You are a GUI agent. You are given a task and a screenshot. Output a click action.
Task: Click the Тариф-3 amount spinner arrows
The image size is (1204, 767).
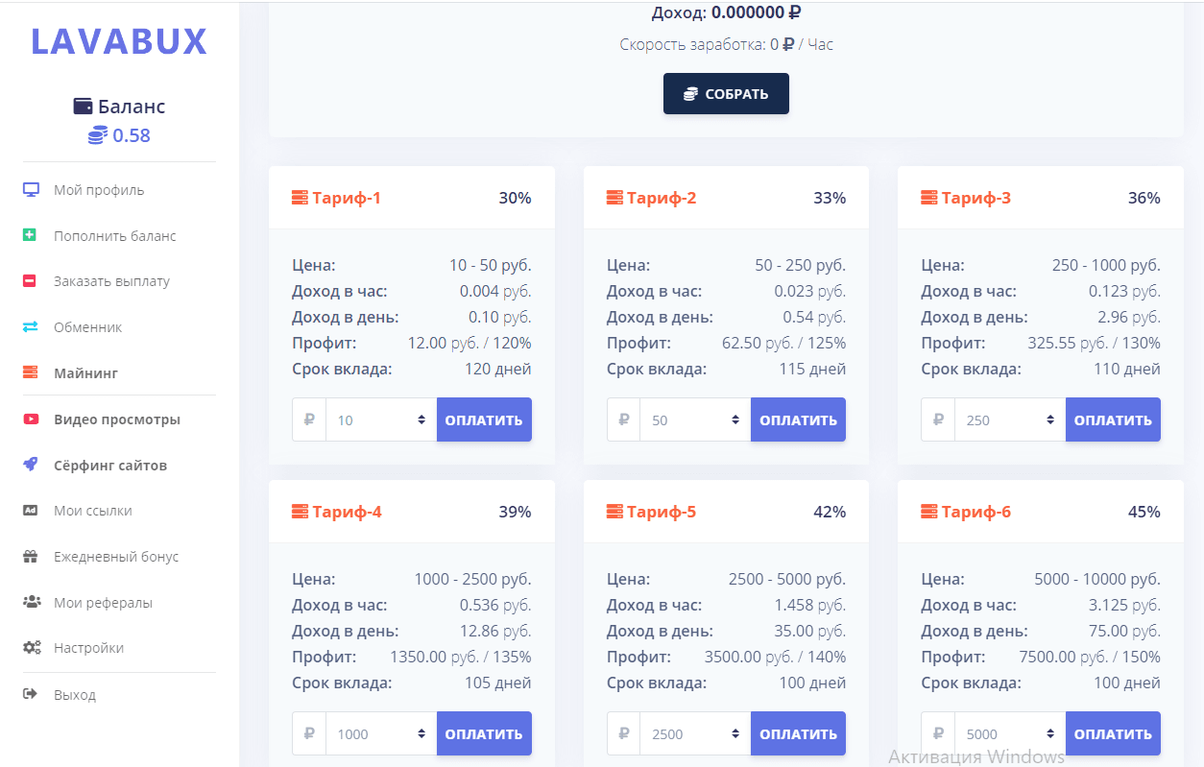(1050, 419)
